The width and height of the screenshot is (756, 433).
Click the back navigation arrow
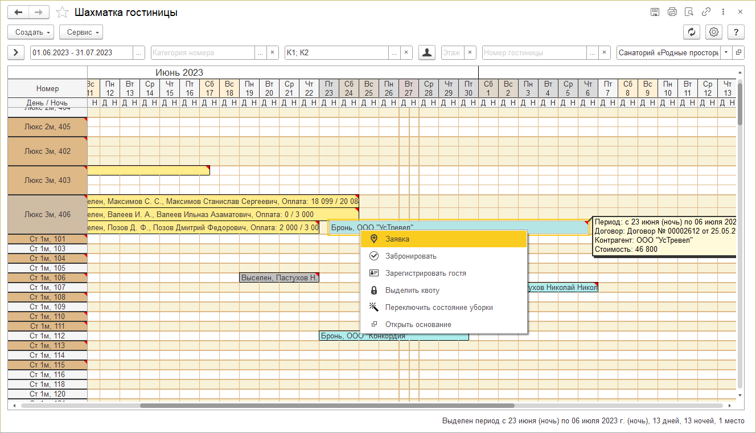(x=18, y=12)
